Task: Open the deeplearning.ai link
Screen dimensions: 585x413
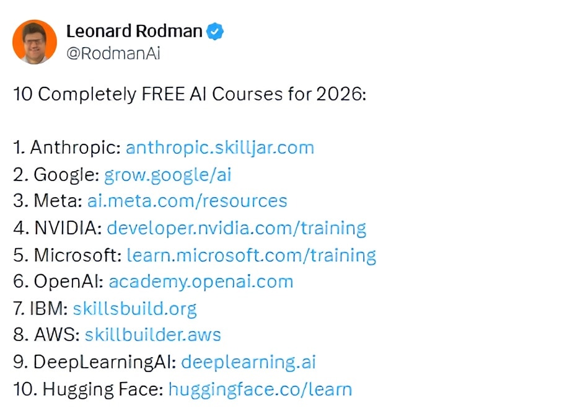Action: (x=249, y=362)
